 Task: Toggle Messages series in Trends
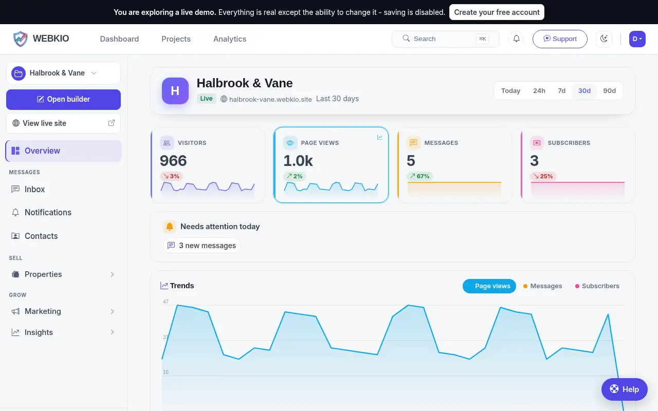(543, 286)
